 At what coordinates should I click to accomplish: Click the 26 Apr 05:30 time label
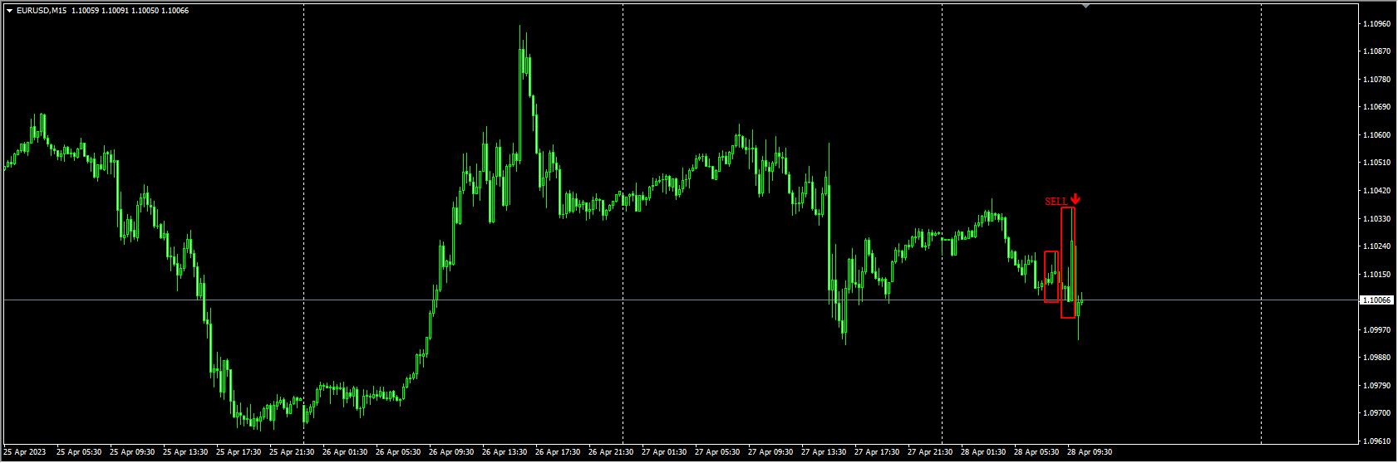398,452
